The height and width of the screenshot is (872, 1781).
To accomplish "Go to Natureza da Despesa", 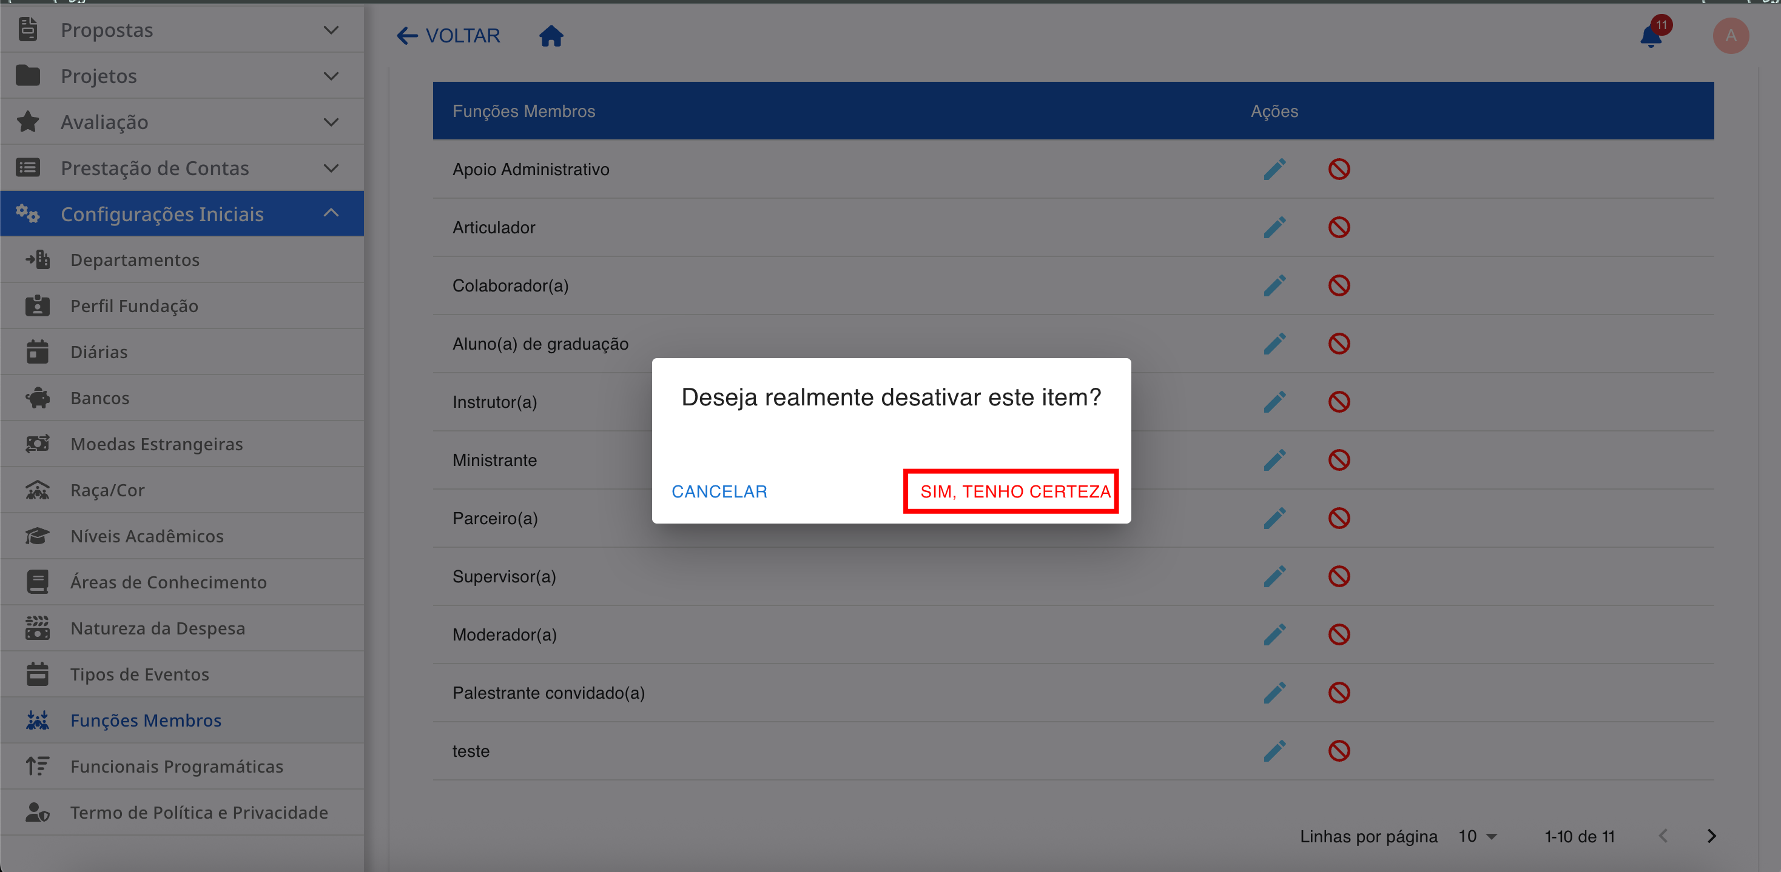I will (158, 628).
